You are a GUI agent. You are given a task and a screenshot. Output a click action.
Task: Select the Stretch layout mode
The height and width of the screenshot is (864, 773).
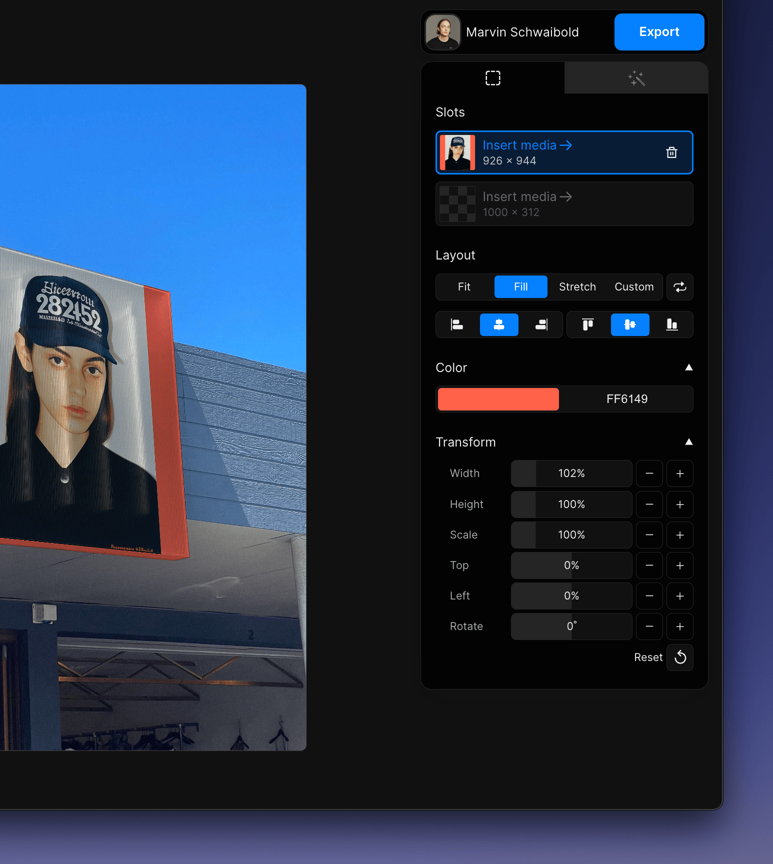577,287
